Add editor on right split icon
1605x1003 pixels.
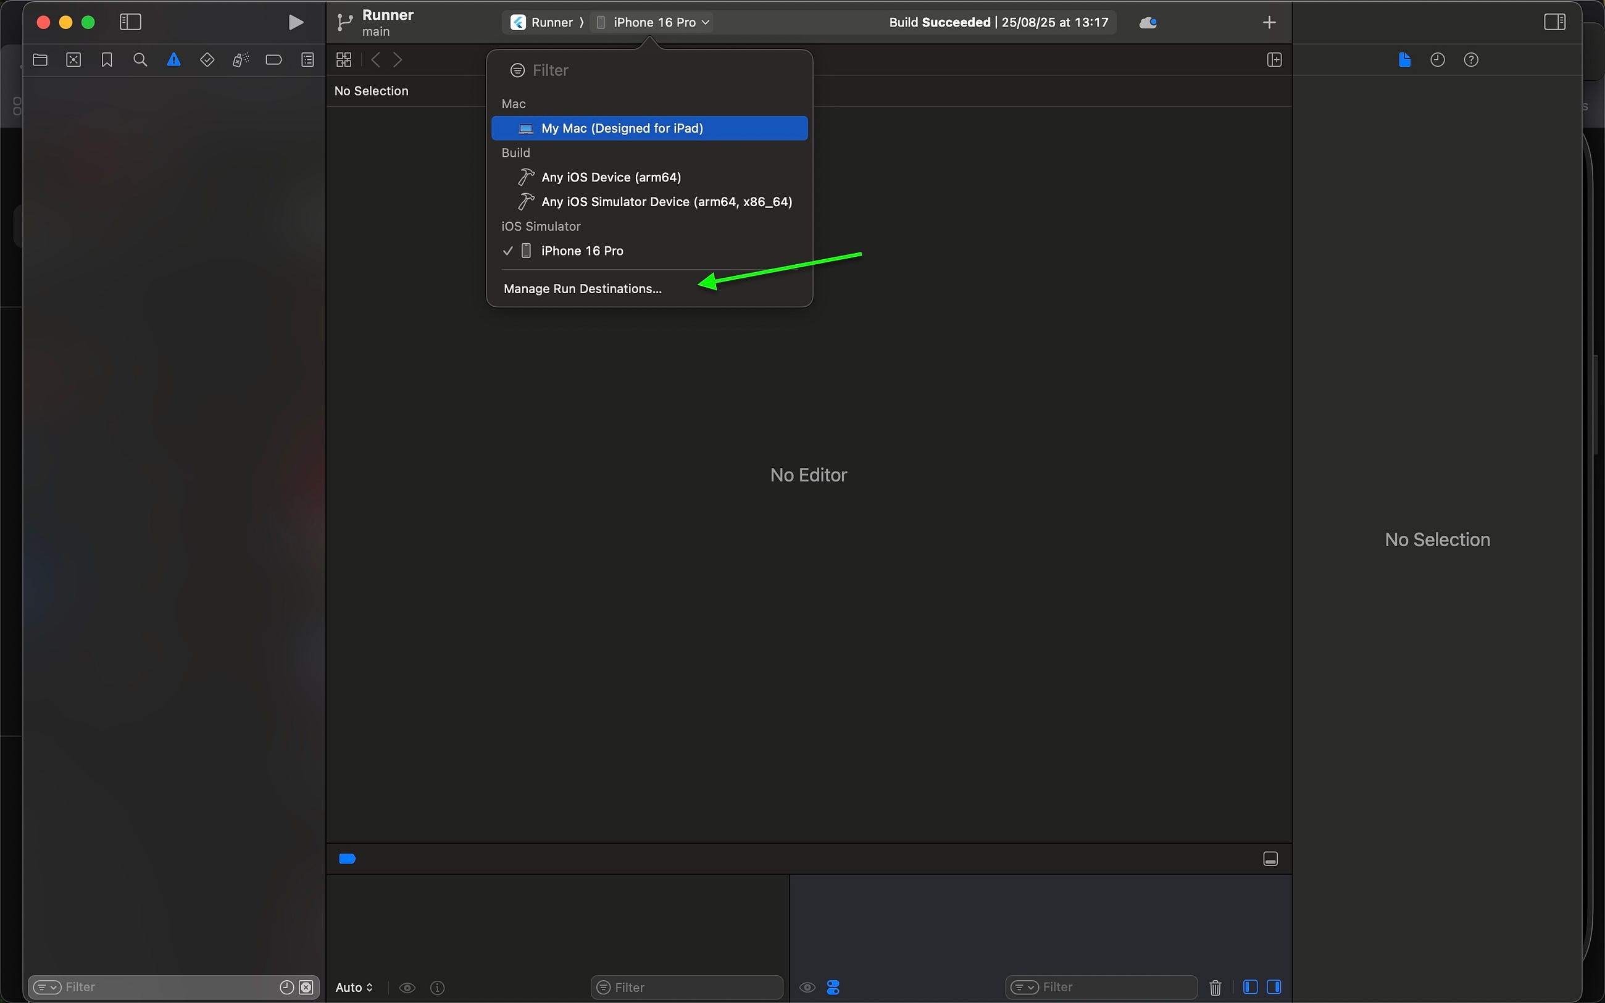pos(1274,60)
